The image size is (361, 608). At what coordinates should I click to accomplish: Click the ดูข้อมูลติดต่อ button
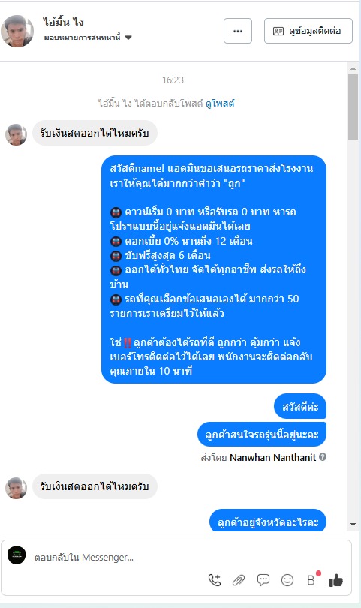click(308, 31)
